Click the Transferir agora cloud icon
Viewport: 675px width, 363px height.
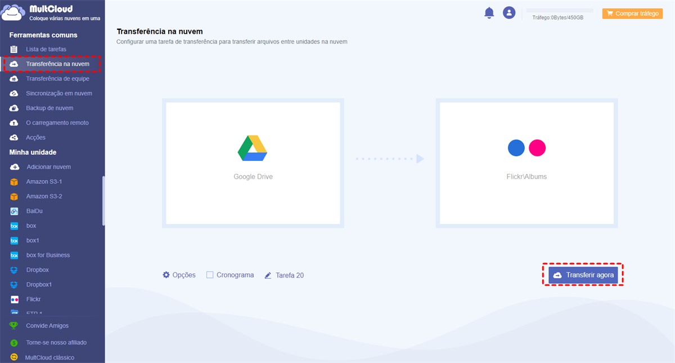click(x=558, y=275)
